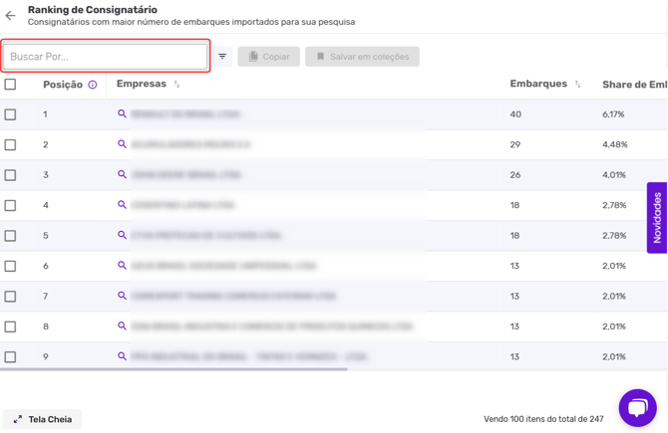Screen dimensions: 668x433
Task: Click the magnifier icon in row 7
Action: 123,296
